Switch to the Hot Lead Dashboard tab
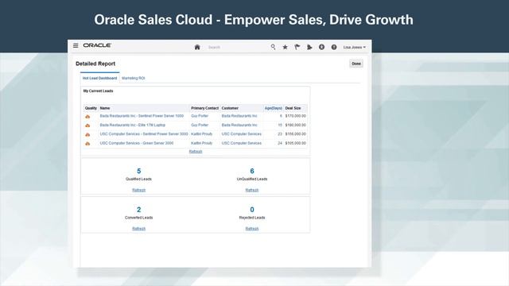Screen dimensions: 509x286 (99, 78)
